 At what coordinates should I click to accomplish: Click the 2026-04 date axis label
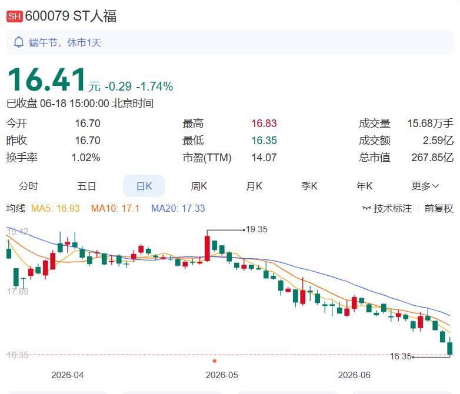tap(68, 375)
